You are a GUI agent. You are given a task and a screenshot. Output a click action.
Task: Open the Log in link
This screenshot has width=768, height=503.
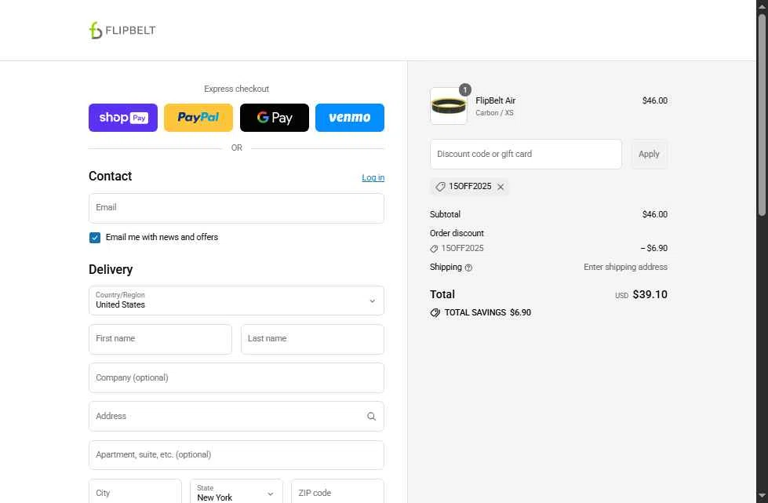click(x=373, y=178)
